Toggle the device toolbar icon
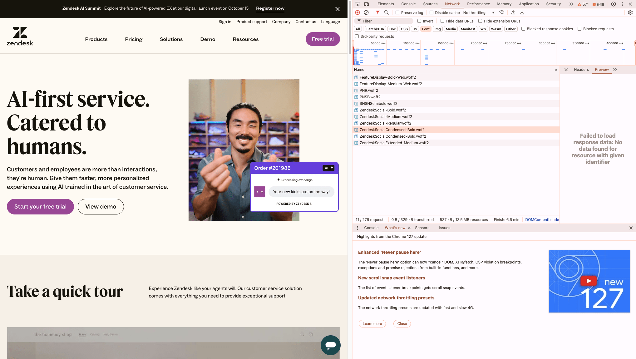636x359 pixels. point(367,4)
